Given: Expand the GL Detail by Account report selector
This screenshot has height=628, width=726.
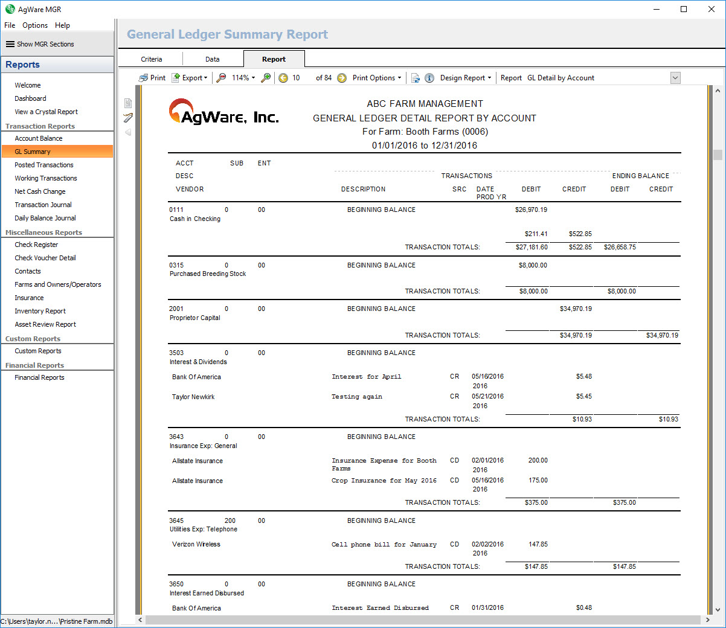Looking at the screenshot, I should 675,78.
